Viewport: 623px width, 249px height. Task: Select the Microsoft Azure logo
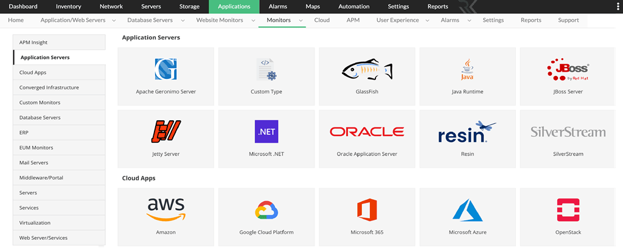tap(467, 210)
